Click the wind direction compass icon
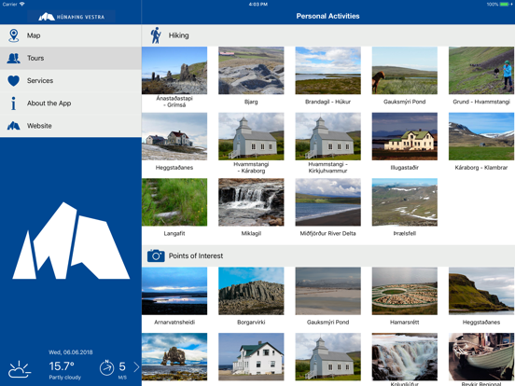This screenshot has width=515, height=386. [x=106, y=367]
